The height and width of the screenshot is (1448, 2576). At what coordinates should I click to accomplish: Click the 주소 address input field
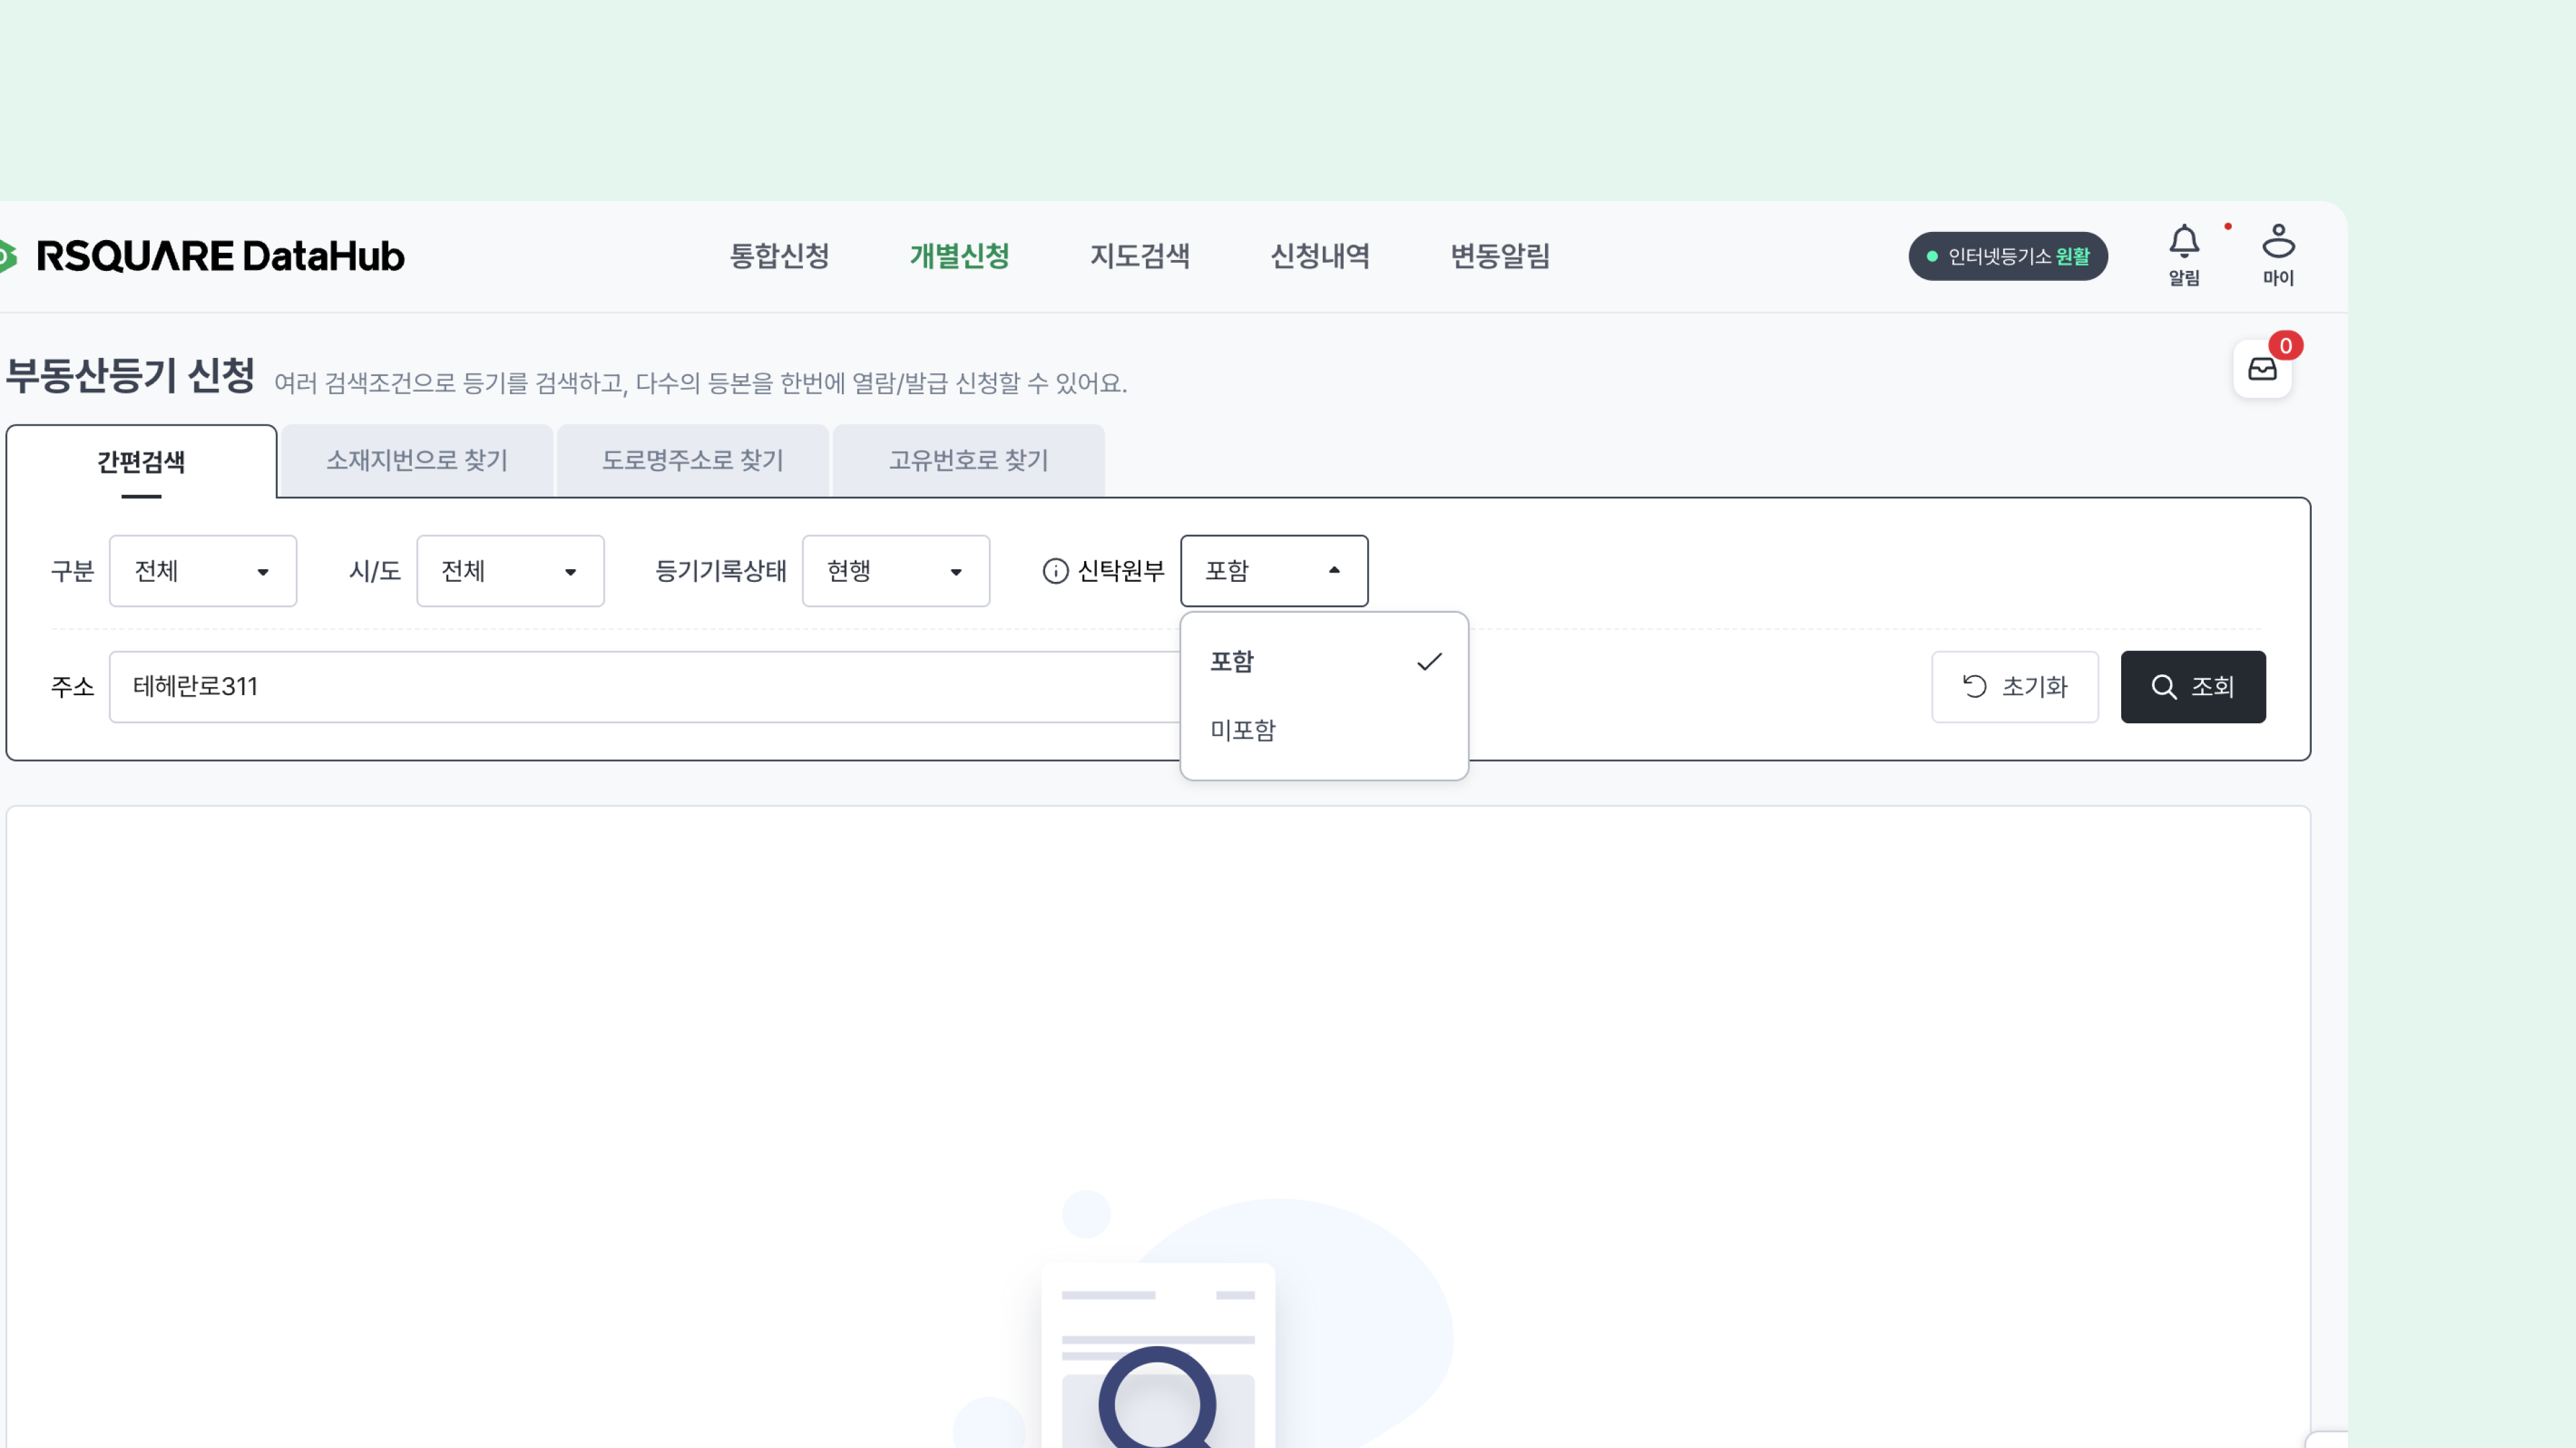coord(640,686)
